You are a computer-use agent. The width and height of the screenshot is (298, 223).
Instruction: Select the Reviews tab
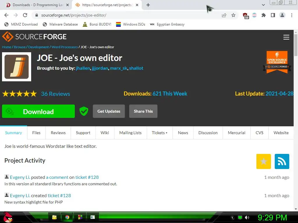(58, 133)
